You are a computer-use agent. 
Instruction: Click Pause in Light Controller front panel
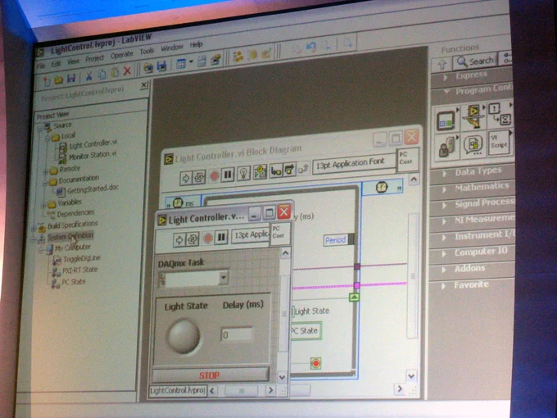[x=221, y=237]
